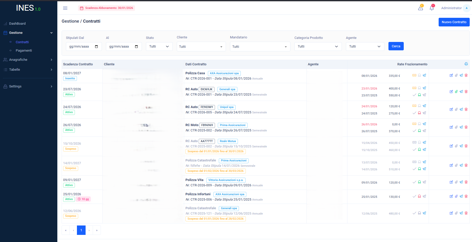Image resolution: width=472 pixels, height=242 pixels.
Task: Click the Cerca search button
Action: click(x=396, y=46)
